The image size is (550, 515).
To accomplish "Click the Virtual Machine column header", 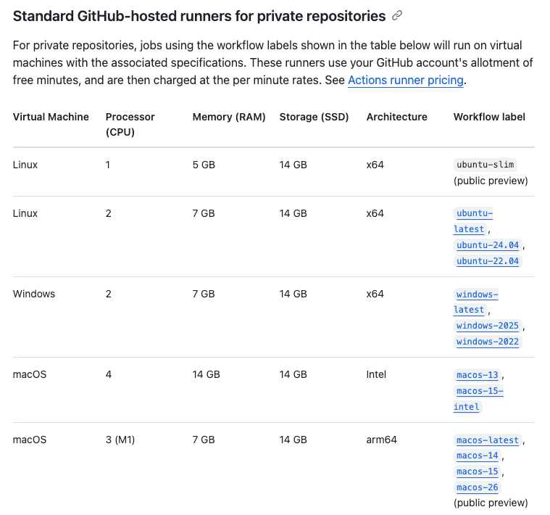I will click(51, 117).
